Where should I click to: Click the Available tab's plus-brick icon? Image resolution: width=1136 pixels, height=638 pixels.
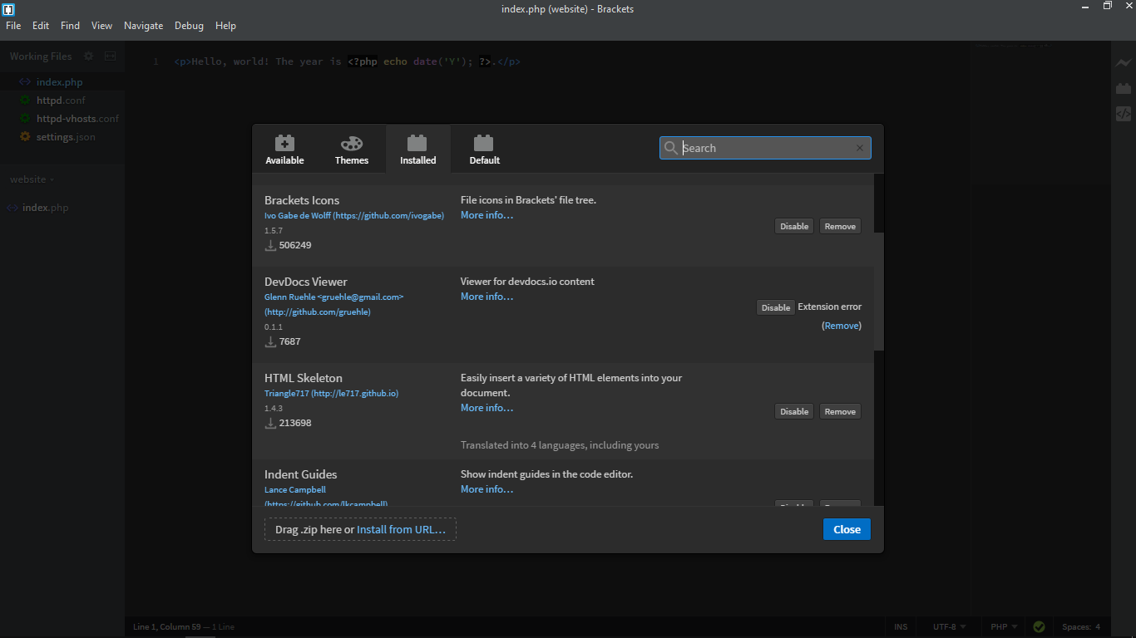(x=284, y=143)
